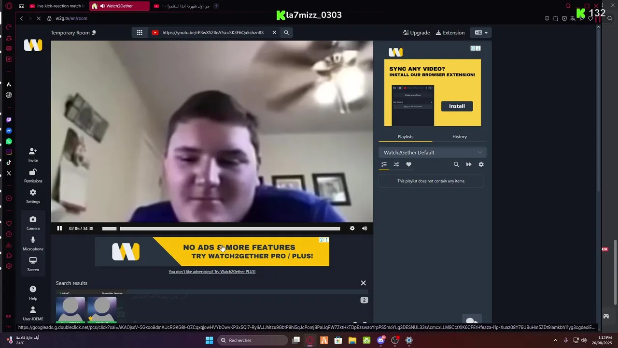Search with the magnifier button
618x348 pixels.
tap(286, 32)
